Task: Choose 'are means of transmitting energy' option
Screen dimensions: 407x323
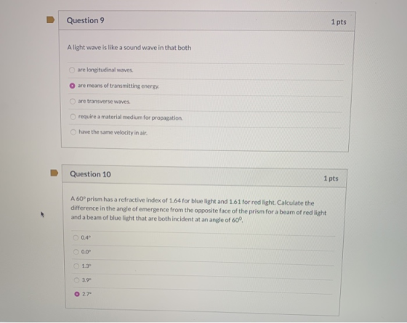Action: [x=73, y=86]
